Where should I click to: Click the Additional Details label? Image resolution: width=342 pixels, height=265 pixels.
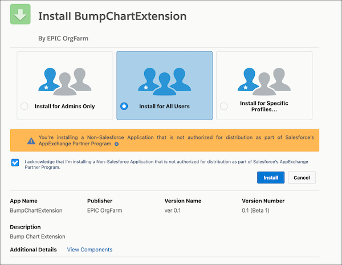[x=34, y=250]
